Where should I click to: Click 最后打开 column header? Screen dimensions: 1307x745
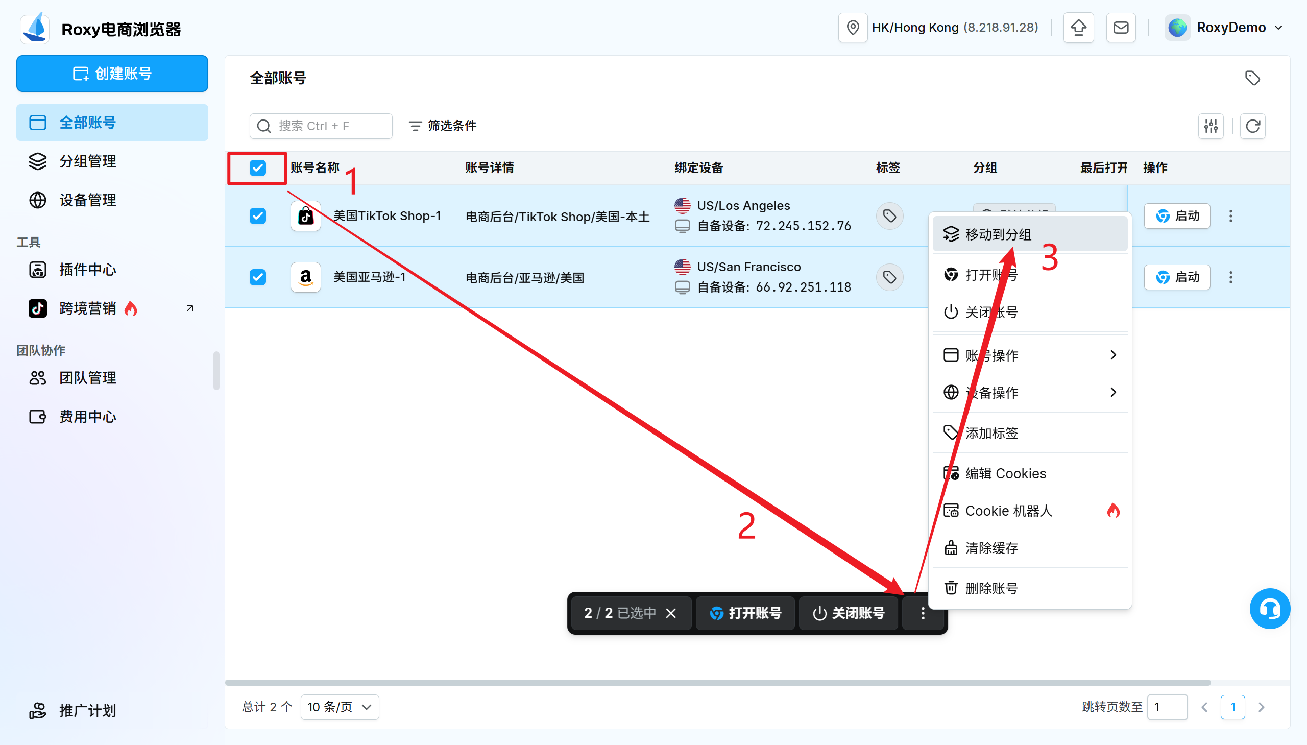[1103, 168]
